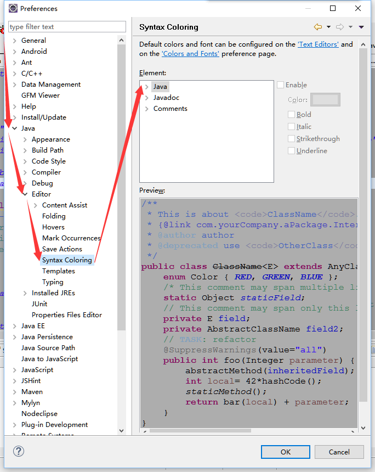375x472 pixels.
Task: Click the OK button
Action: point(286,452)
